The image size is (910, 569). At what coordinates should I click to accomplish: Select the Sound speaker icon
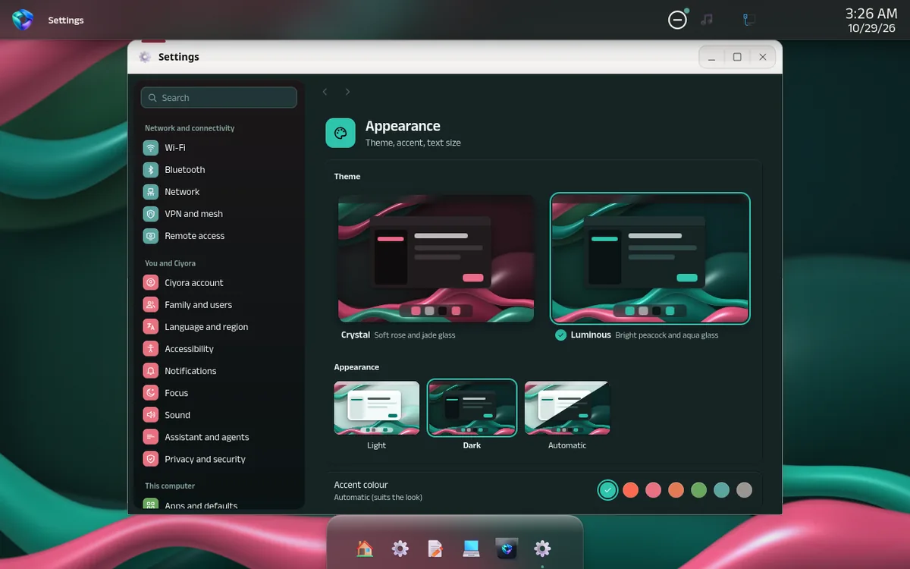[x=151, y=415]
